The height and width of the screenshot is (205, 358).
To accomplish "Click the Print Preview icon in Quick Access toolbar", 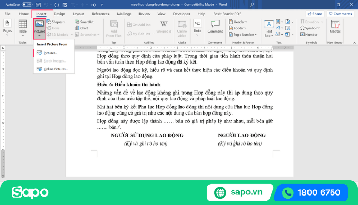I will click(65, 5).
